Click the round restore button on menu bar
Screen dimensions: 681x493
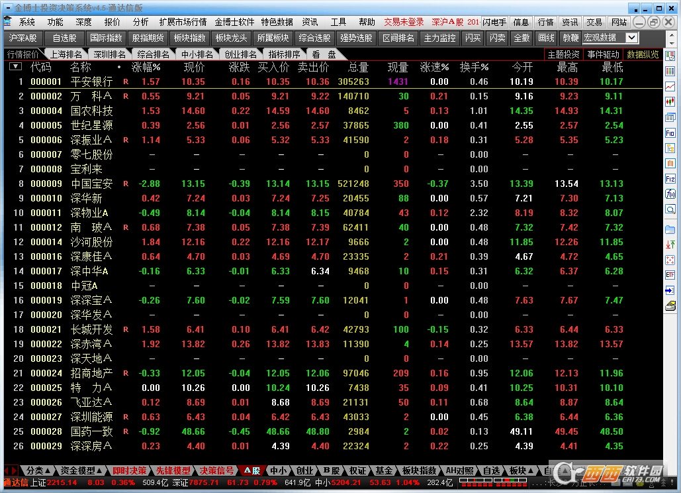point(654,22)
